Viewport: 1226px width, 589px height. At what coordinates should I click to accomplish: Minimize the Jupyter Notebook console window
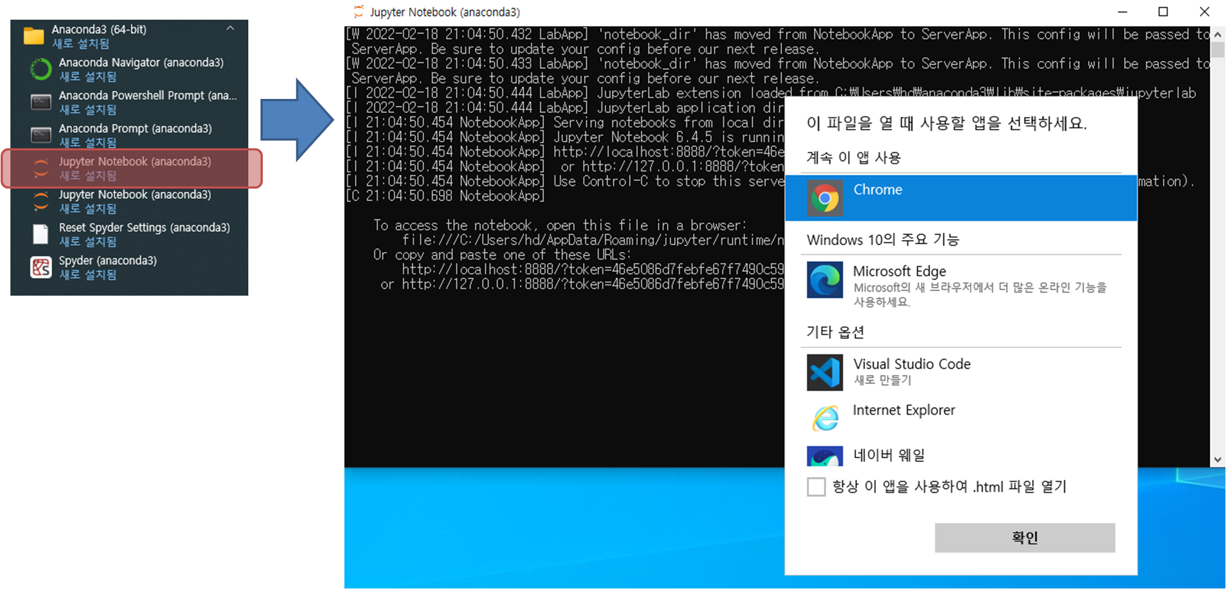(x=1122, y=12)
